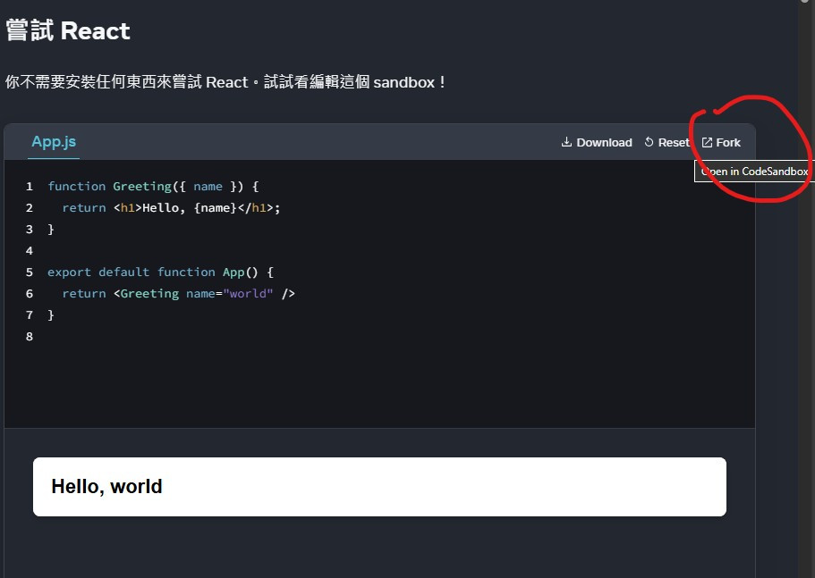Click line number 8 in the editor
Viewport: 815px width, 578px height.
click(x=30, y=336)
